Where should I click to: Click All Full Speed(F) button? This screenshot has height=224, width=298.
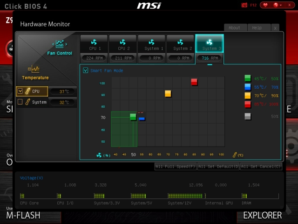pyautogui.click(x=176, y=167)
